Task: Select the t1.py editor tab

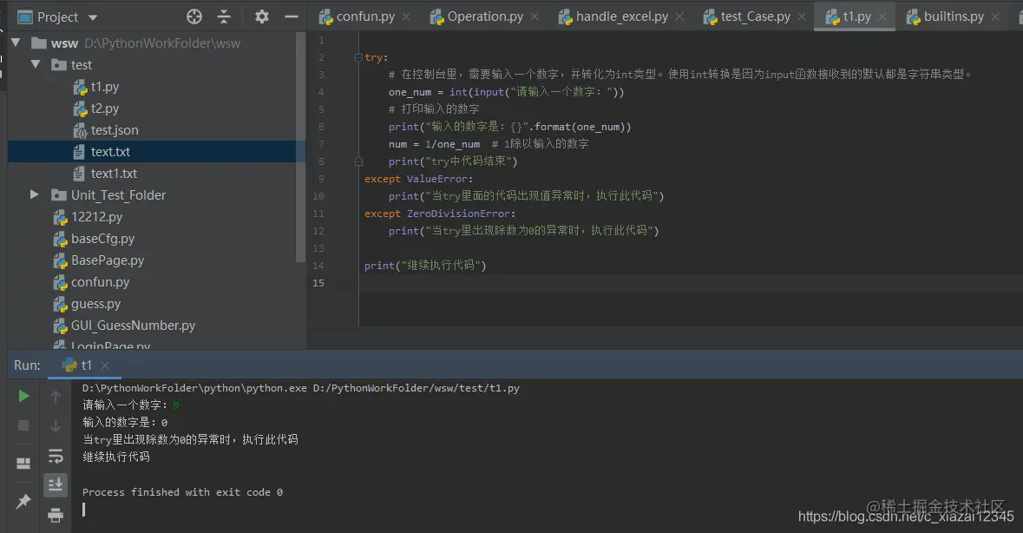Action: [x=856, y=17]
